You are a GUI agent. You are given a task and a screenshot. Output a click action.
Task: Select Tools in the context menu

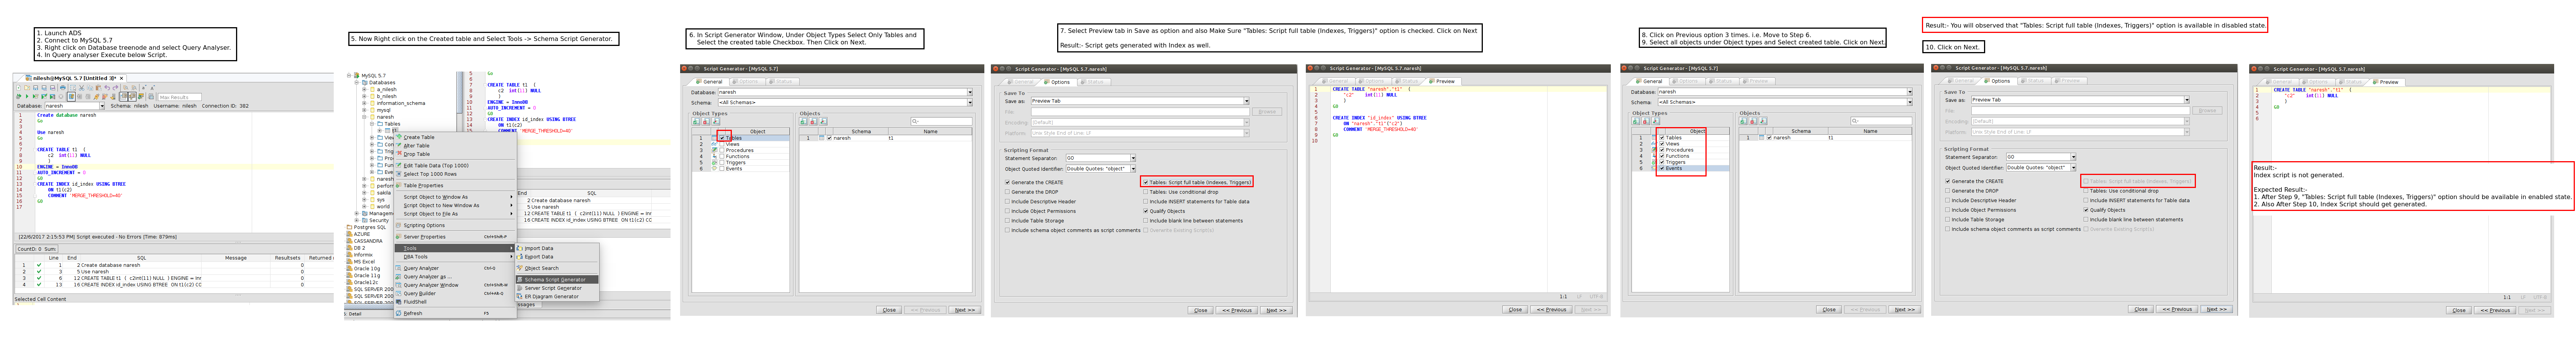point(455,248)
